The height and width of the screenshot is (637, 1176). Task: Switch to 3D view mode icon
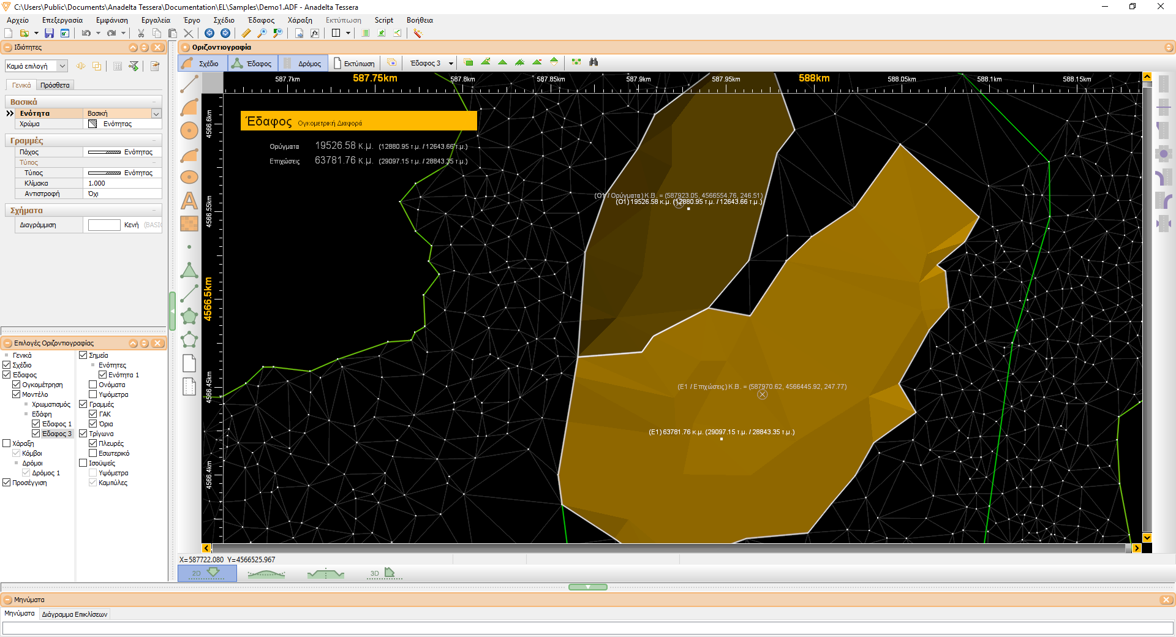click(384, 573)
